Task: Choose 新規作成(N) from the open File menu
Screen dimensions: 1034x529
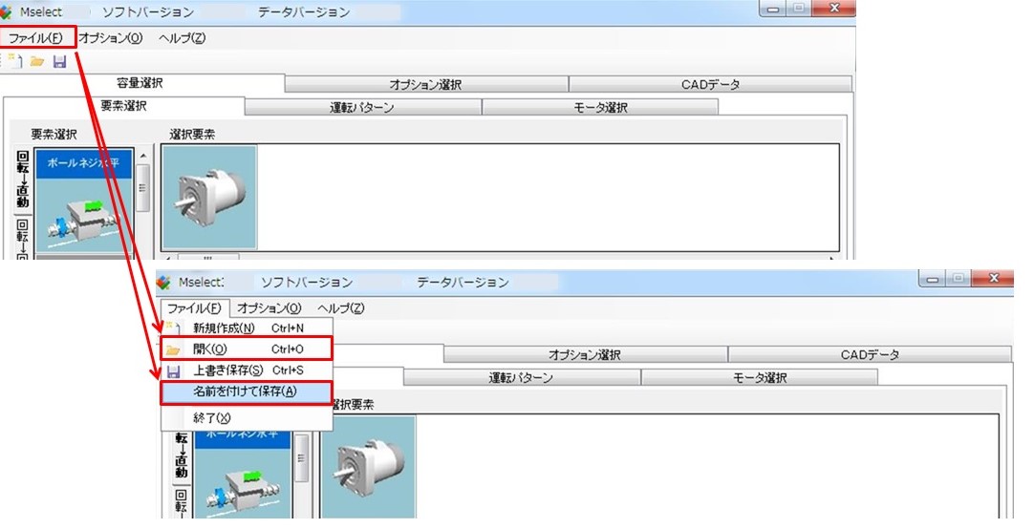Action: 224,328
